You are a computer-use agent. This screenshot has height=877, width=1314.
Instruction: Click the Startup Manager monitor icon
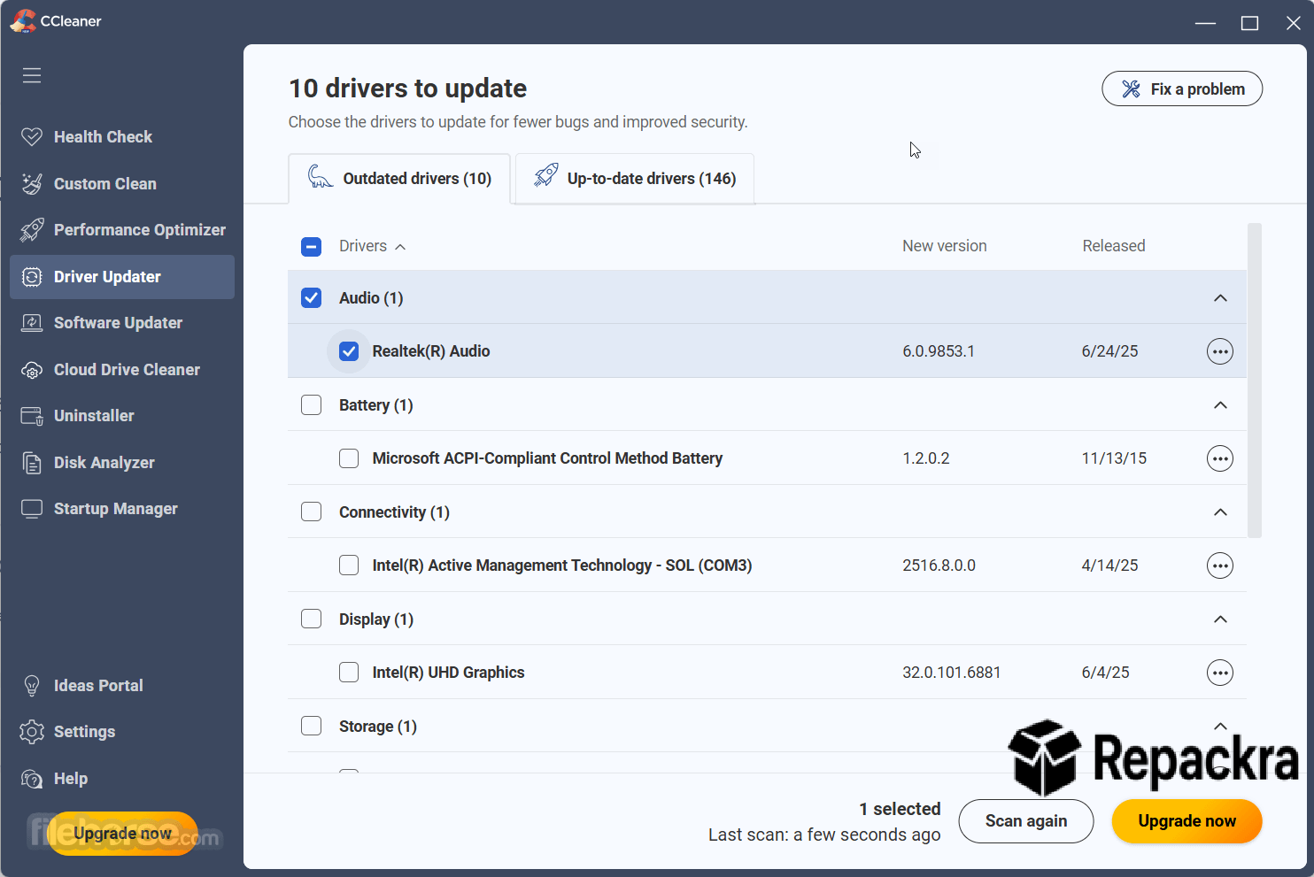pos(32,509)
